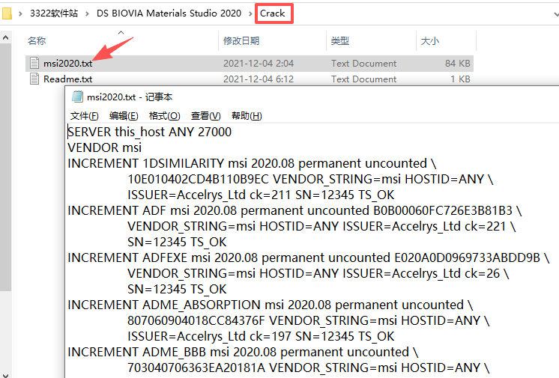This screenshot has height=378, width=559.
Task: Click the msi2020.txt file icon
Action: tap(34, 64)
